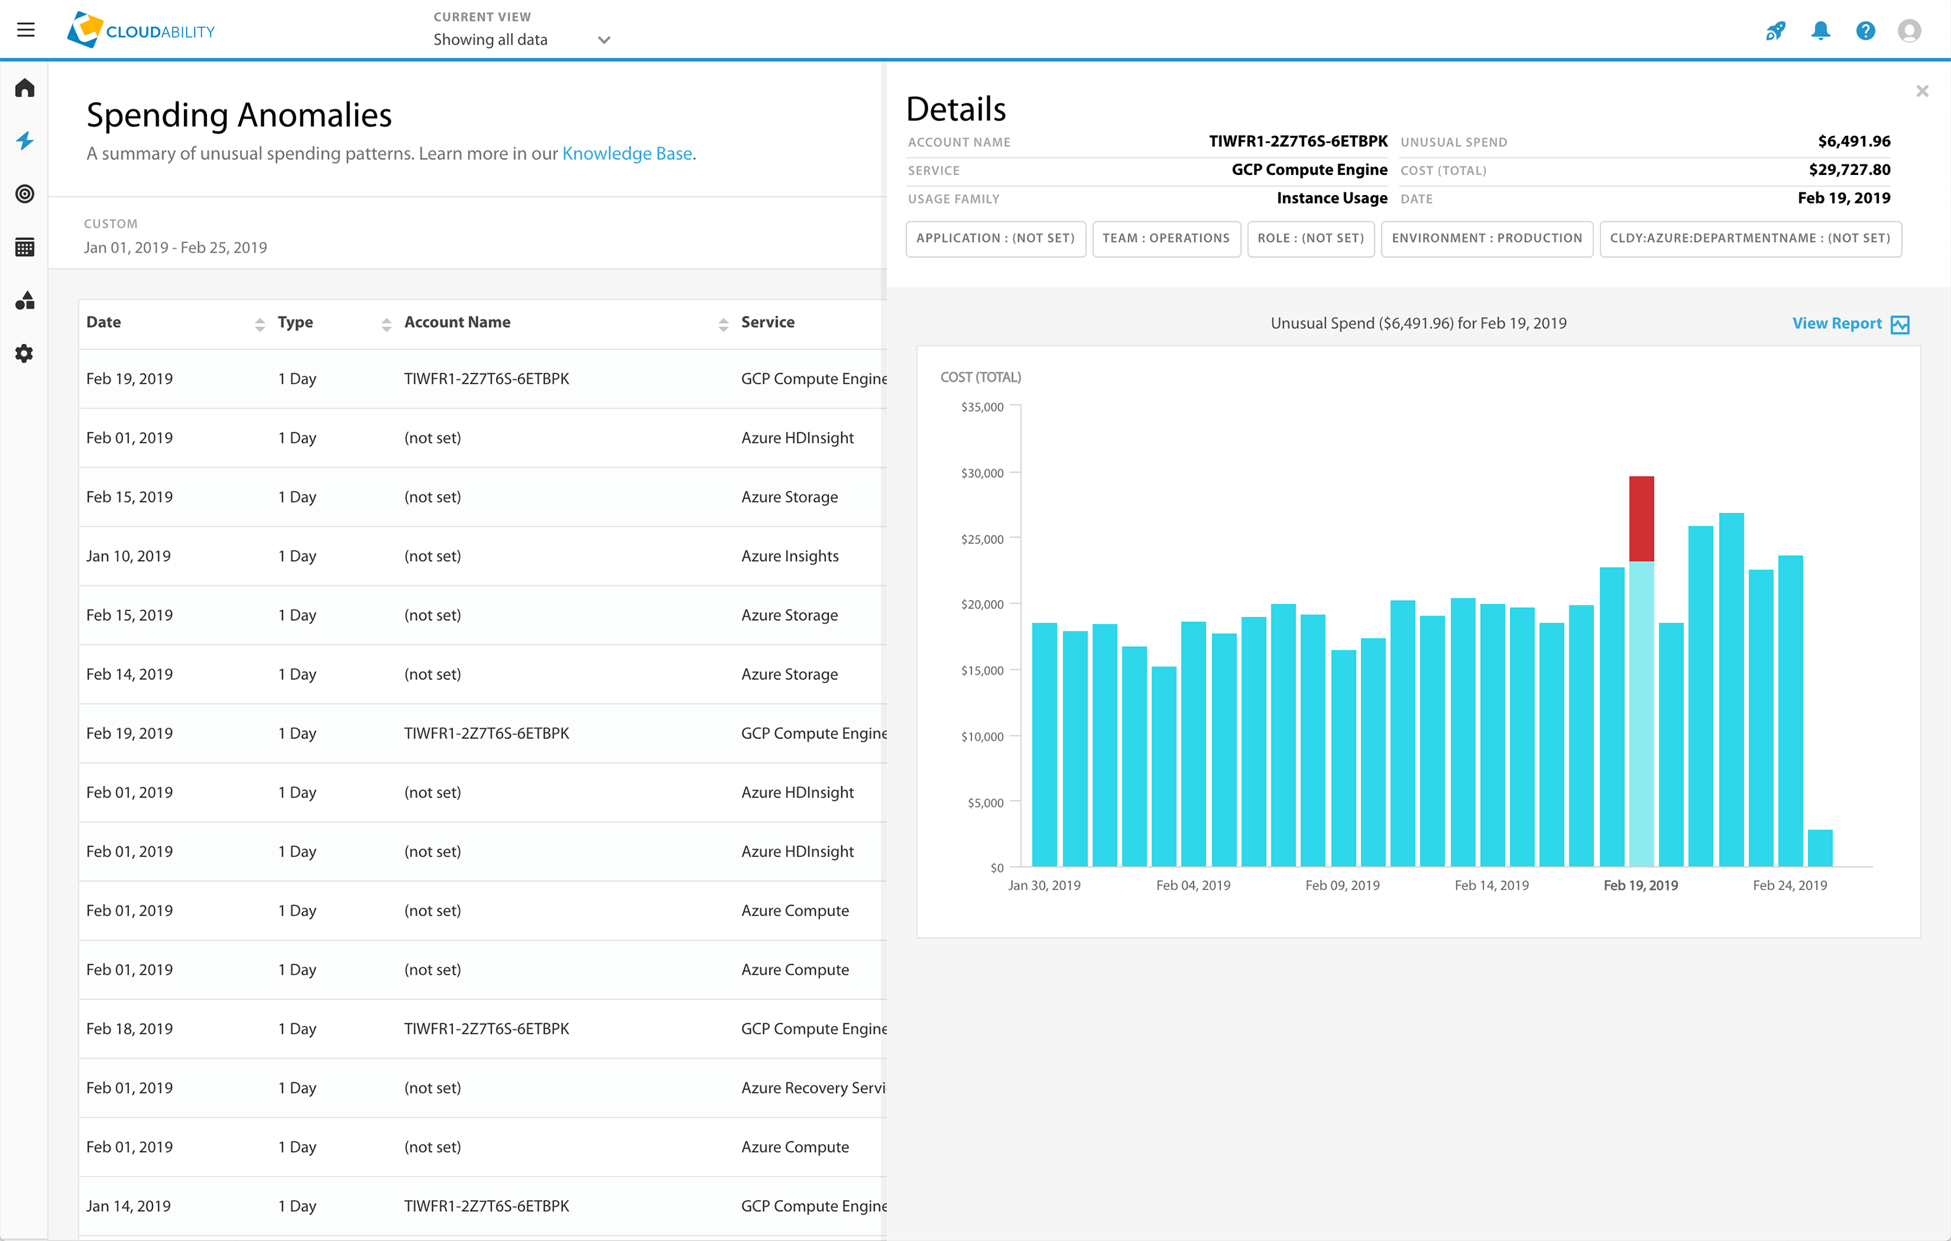The height and width of the screenshot is (1241, 1951).
Task: Sort table by Type column
Action: 386,324
